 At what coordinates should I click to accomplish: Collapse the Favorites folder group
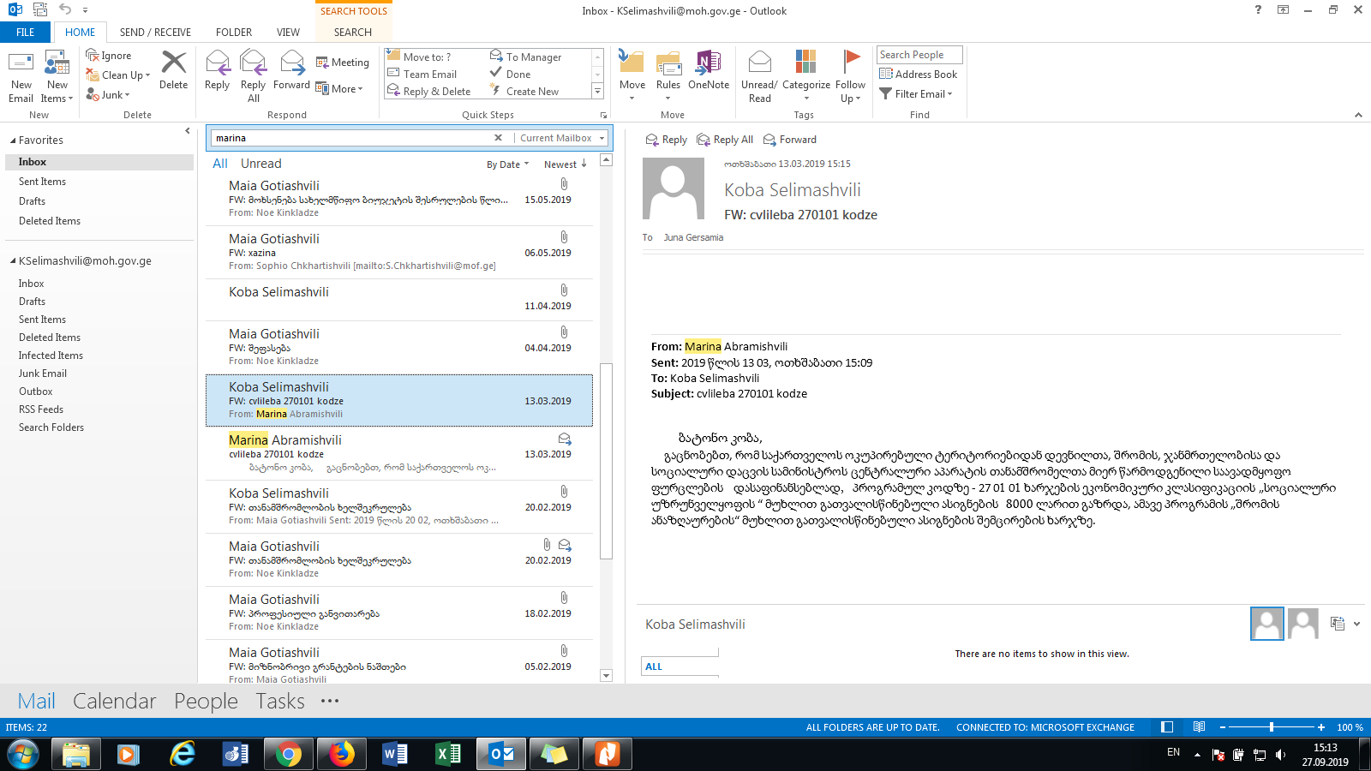[x=13, y=140]
